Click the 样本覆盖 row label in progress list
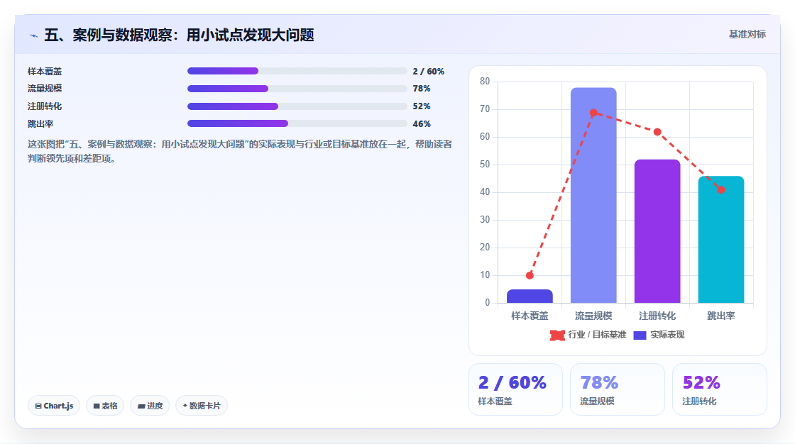Screen dimensions: 795x444 point(45,72)
